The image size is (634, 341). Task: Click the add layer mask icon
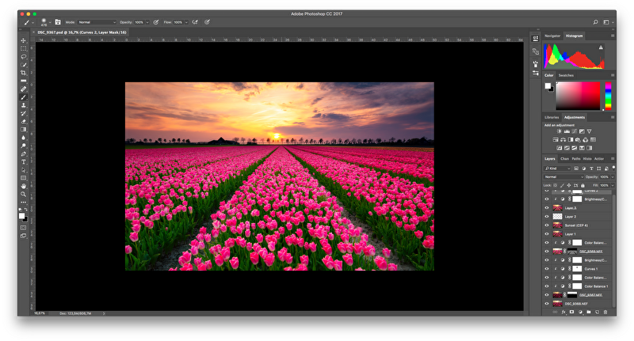tap(571, 312)
